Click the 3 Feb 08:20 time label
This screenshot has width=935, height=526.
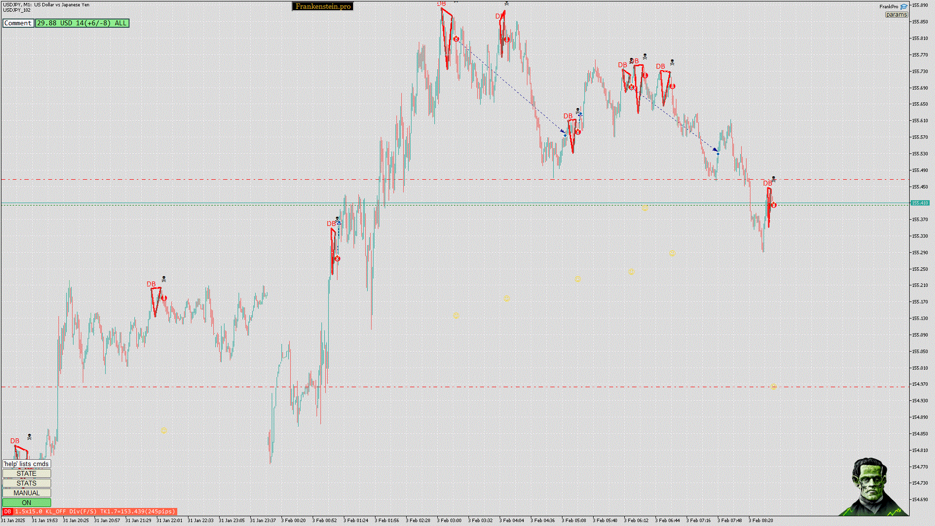click(x=761, y=520)
